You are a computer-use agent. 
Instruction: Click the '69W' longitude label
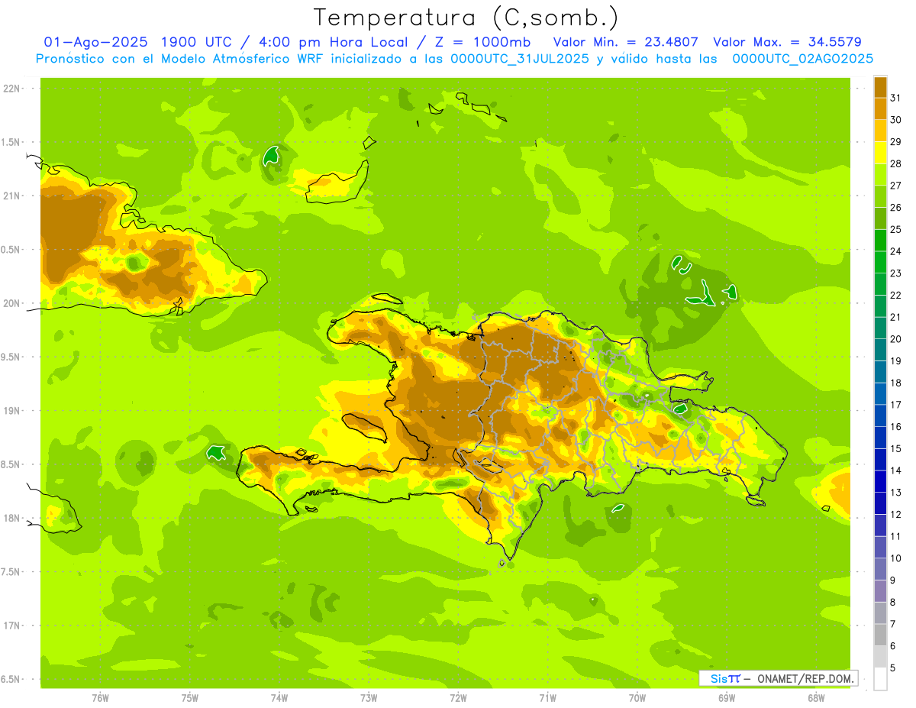[x=727, y=697]
